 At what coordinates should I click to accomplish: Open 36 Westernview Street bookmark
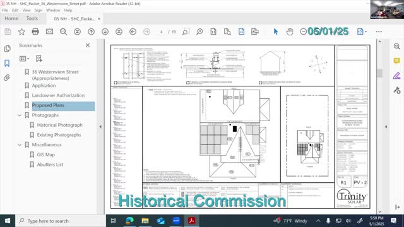(55, 75)
